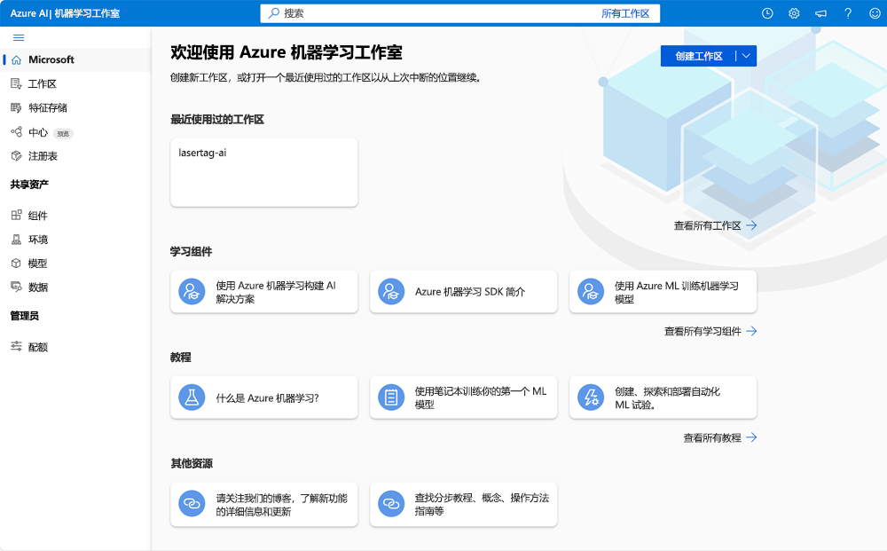
Task: Open recent activity clock icon in header
Action: (767, 13)
